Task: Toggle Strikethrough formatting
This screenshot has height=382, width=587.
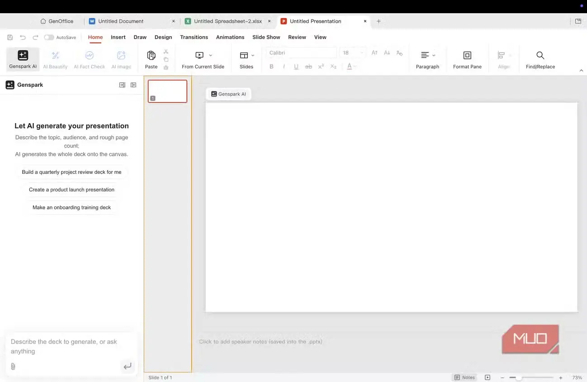Action: pyautogui.click(x=308, y=67)
